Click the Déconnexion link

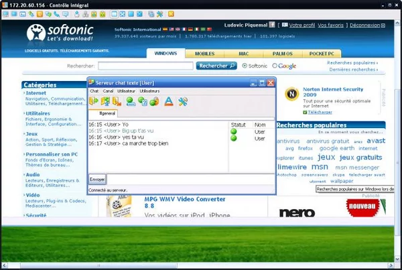[365, 25]
